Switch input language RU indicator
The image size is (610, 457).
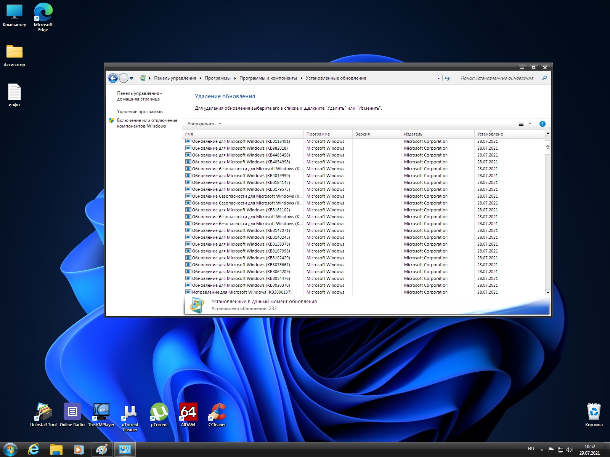point(531,449)
